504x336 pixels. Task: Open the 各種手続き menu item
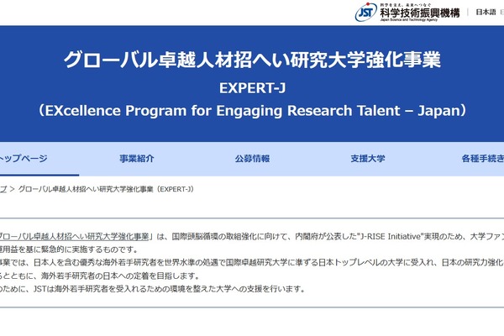482,159
